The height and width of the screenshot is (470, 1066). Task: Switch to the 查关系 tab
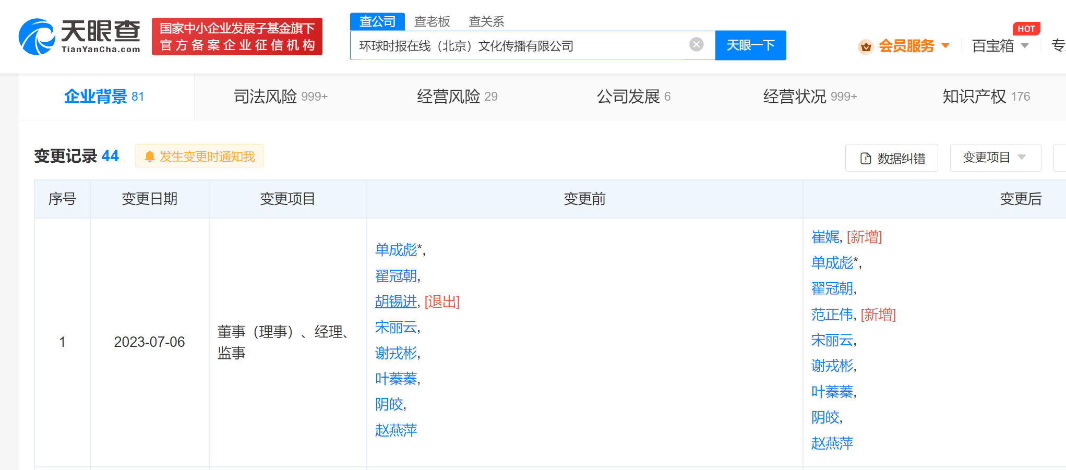[x=486, y=21]
